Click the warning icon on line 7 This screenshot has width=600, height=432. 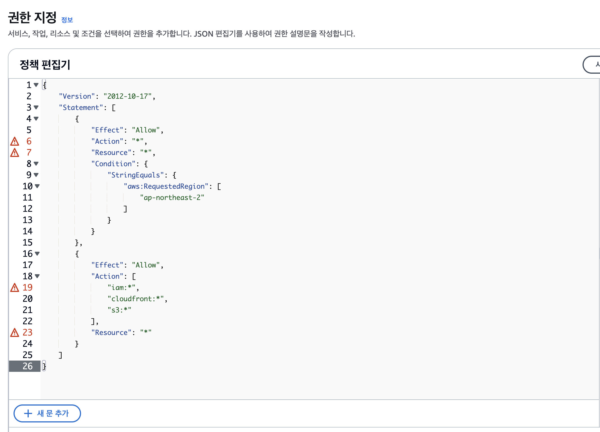(x=15, y=153)
